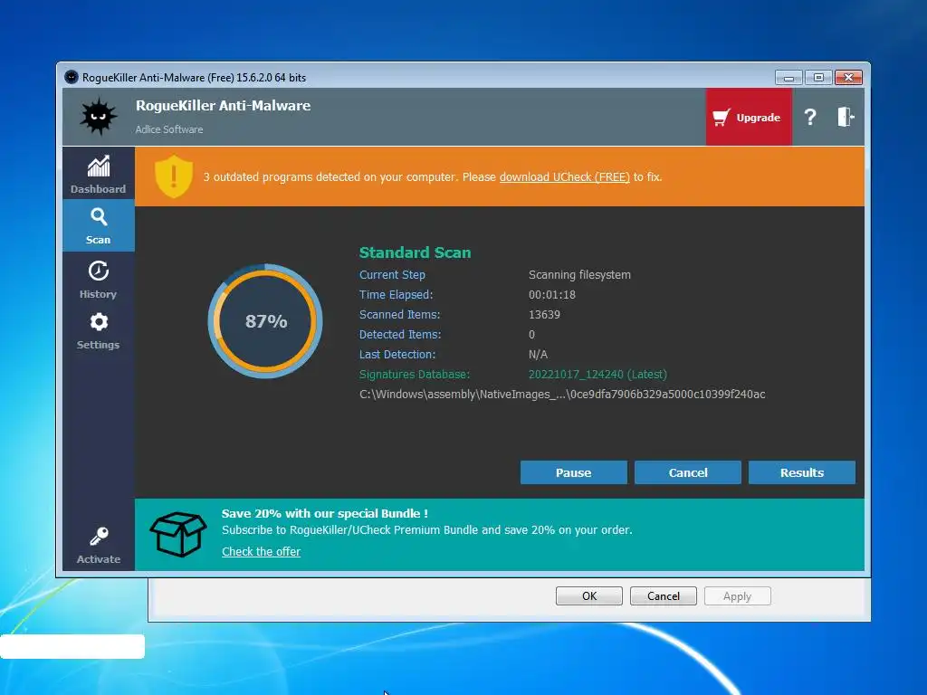Maximize the RogueKiller window
The width and height of the screenshot is (927, 695).
coord(818,78)
